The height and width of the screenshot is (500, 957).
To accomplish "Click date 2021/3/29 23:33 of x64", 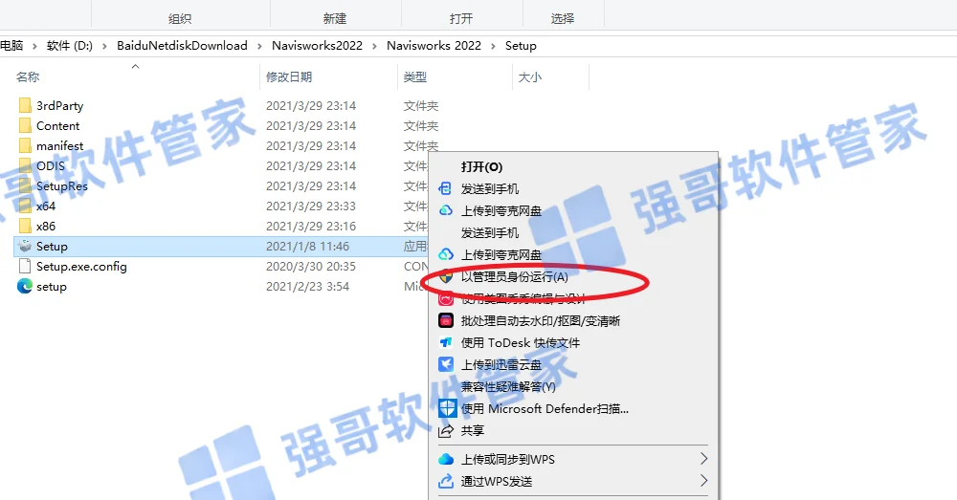I will 311,207.
